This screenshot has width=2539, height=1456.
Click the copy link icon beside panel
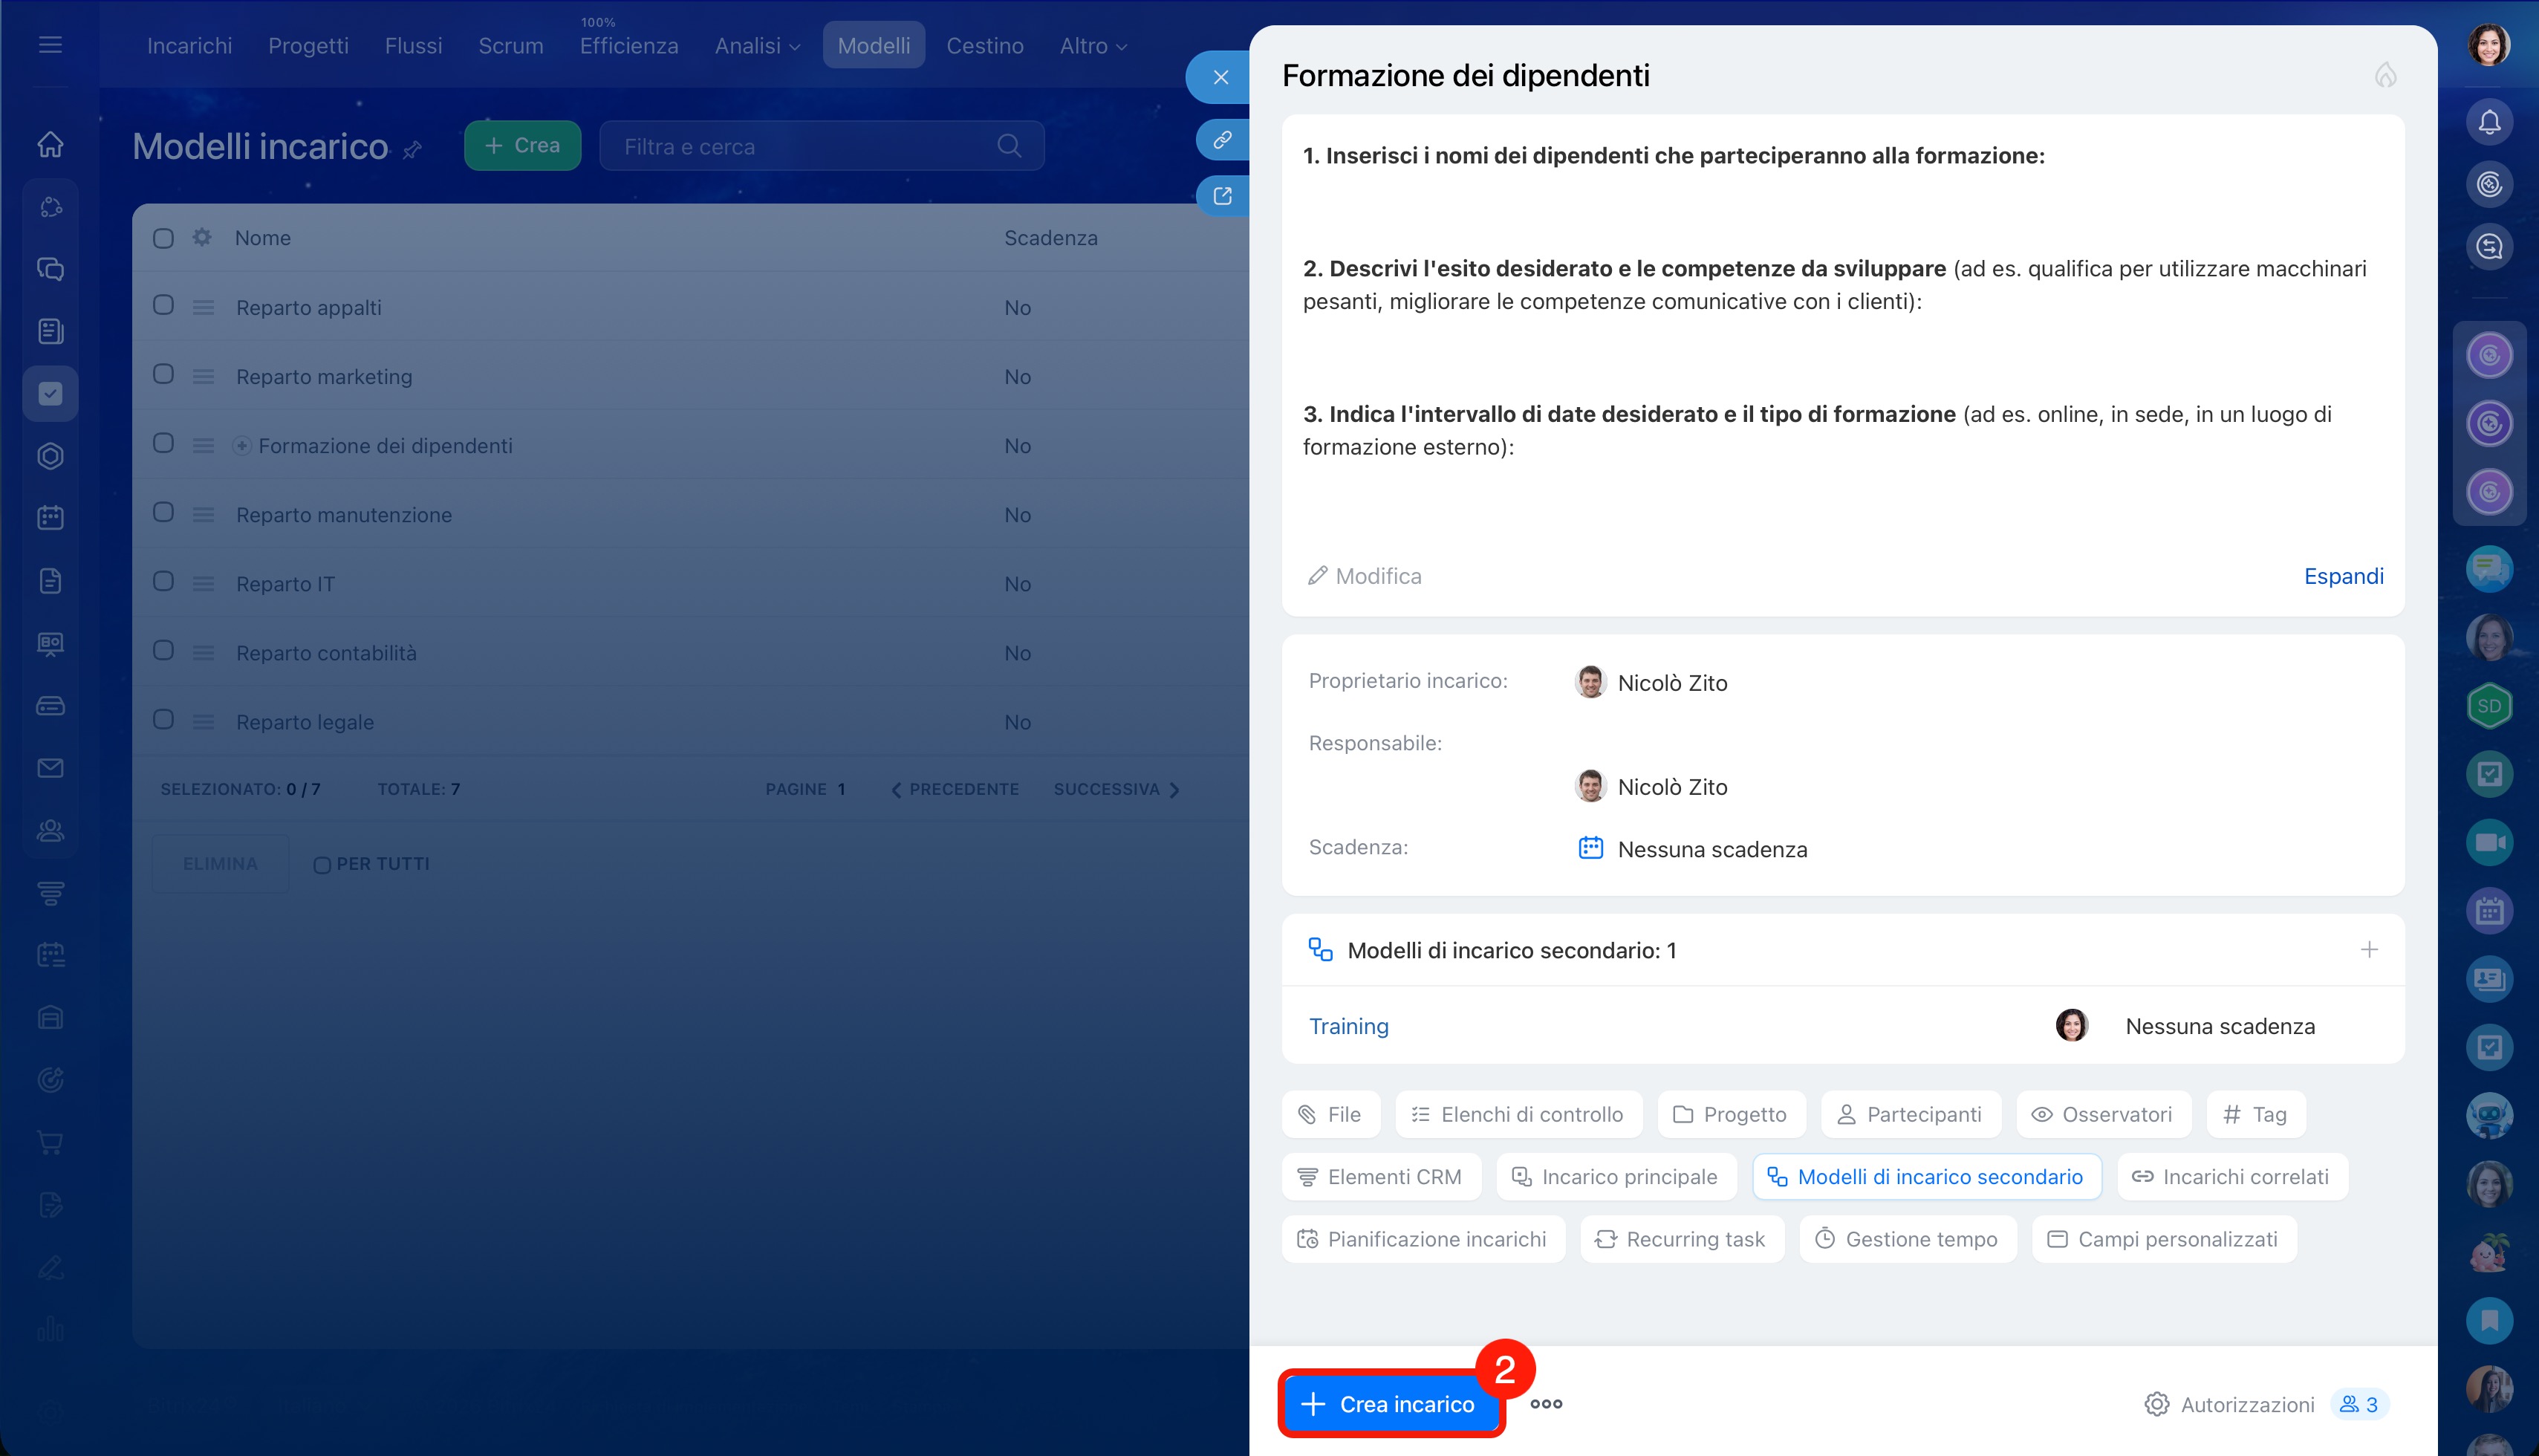(1222, 139)
